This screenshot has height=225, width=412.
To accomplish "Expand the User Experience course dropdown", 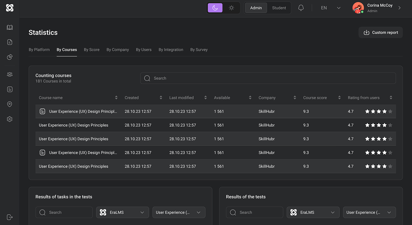I will tap(179, 212).
